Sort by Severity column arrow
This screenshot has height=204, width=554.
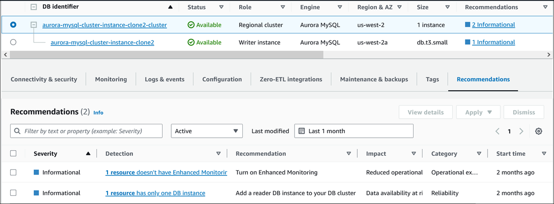tap(88, 154)
